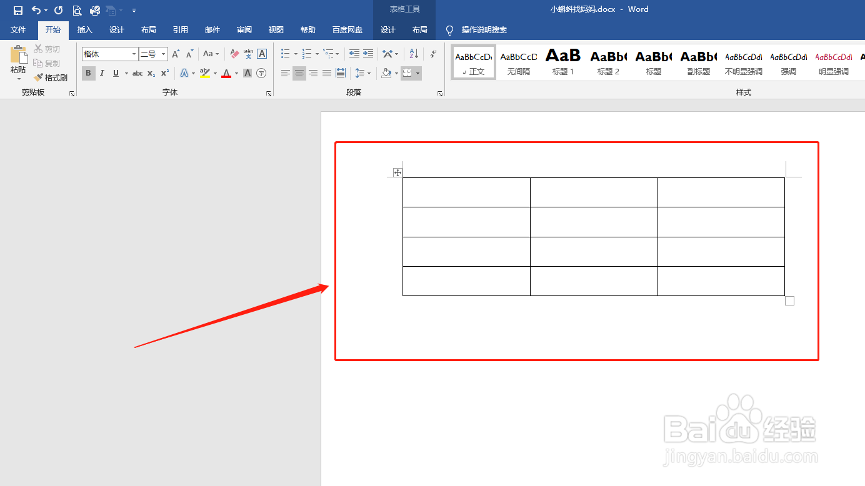Screen dimensions: 865x486
Task: Click the distributed alignment icon
Action: coord(341,73)
